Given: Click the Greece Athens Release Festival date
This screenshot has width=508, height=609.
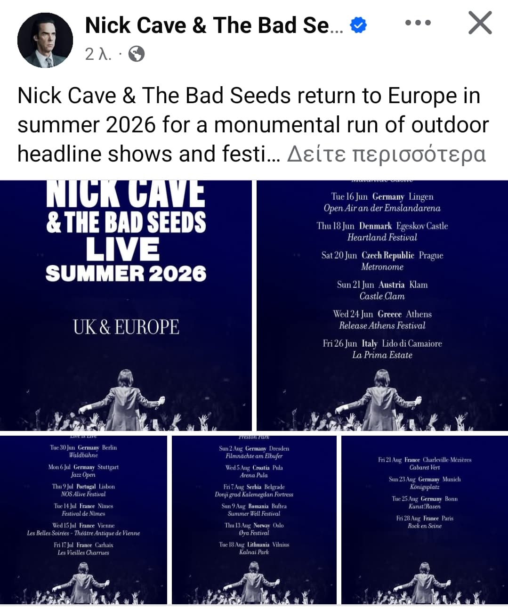Looking at the screenshot, I should tap(382, 320).
